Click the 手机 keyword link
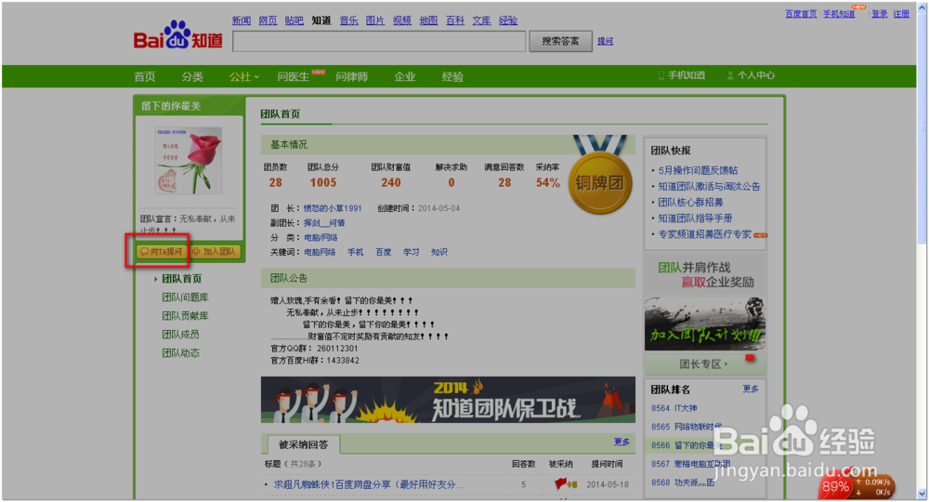929x502 pixels. click(356, 252)
